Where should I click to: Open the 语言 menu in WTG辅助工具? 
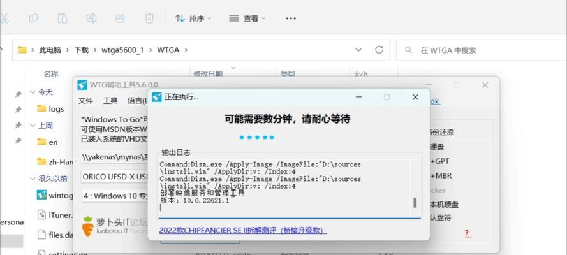click(137, 101)
